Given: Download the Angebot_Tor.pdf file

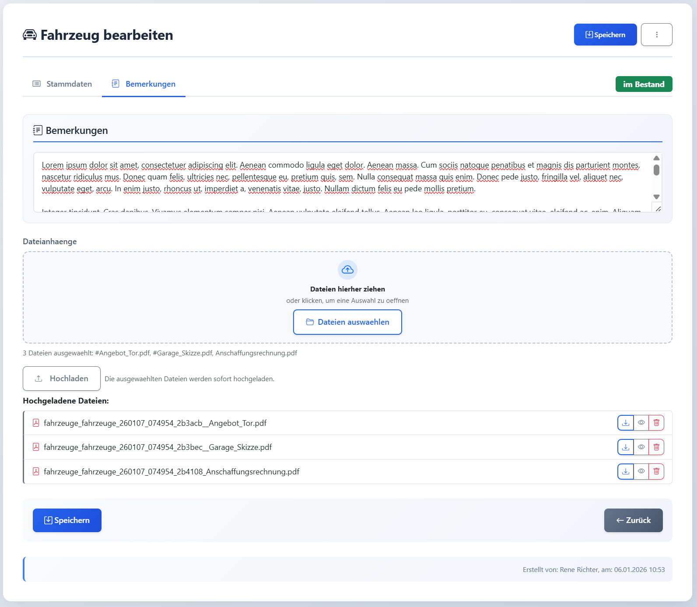Looking at the screenshot, I should pos(626,423).
